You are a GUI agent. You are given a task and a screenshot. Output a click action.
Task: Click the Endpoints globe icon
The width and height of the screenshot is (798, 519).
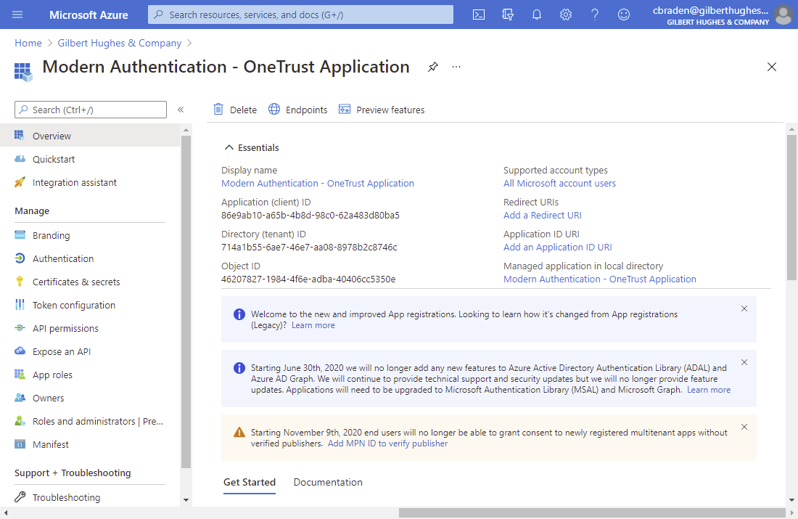pos(273,109)
